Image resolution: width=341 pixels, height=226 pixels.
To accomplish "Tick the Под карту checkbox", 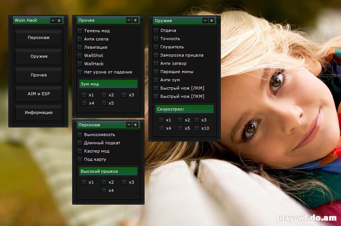I will [80, 159].
